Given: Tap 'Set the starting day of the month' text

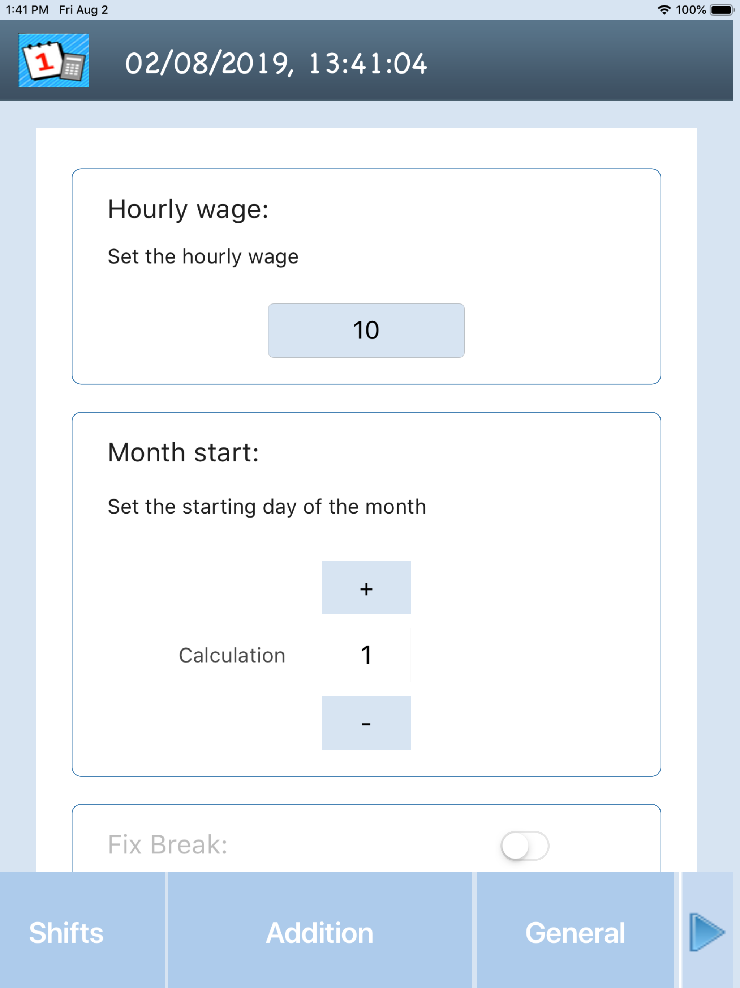Looking at the screenshot, I should click(266, 507).
